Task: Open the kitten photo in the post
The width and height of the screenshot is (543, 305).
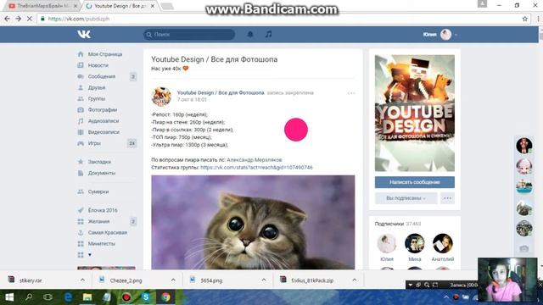Action: coord(253,222)
